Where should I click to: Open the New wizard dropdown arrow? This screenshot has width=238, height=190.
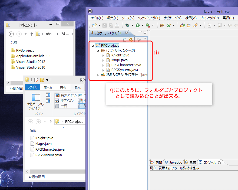99,25
